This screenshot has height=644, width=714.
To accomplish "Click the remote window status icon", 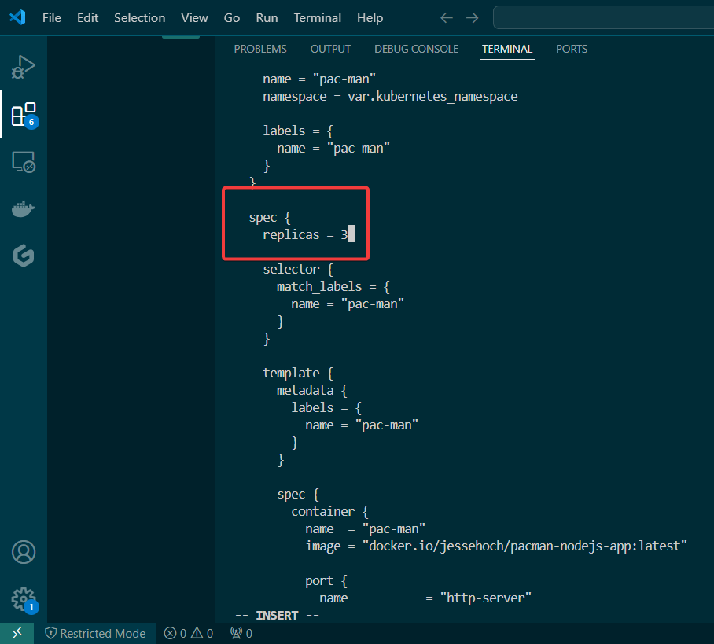I will [x=17, y=633].
